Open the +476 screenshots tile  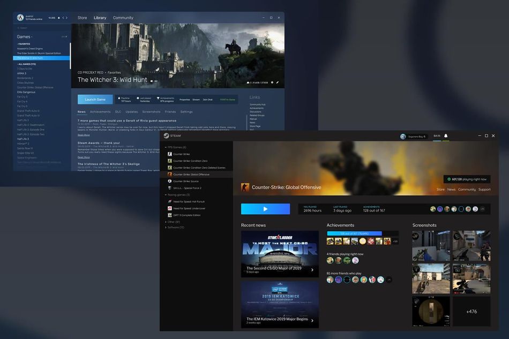[471, 312]
